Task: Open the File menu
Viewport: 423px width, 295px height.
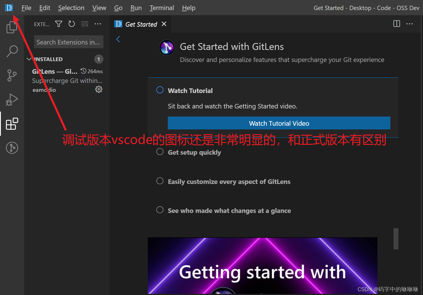Action: [x=26, y=8]
